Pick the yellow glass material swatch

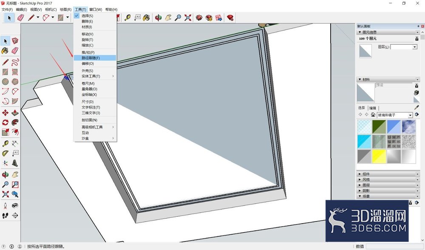point(379,156)
